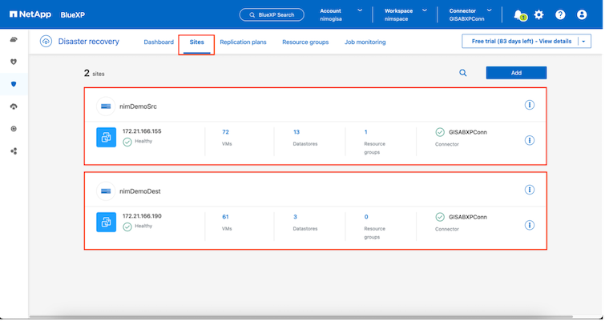The width and height of the screenshot is (605, 321).
Task: Click the heart health icon in sidebar
Action: [x=14, y=61]
